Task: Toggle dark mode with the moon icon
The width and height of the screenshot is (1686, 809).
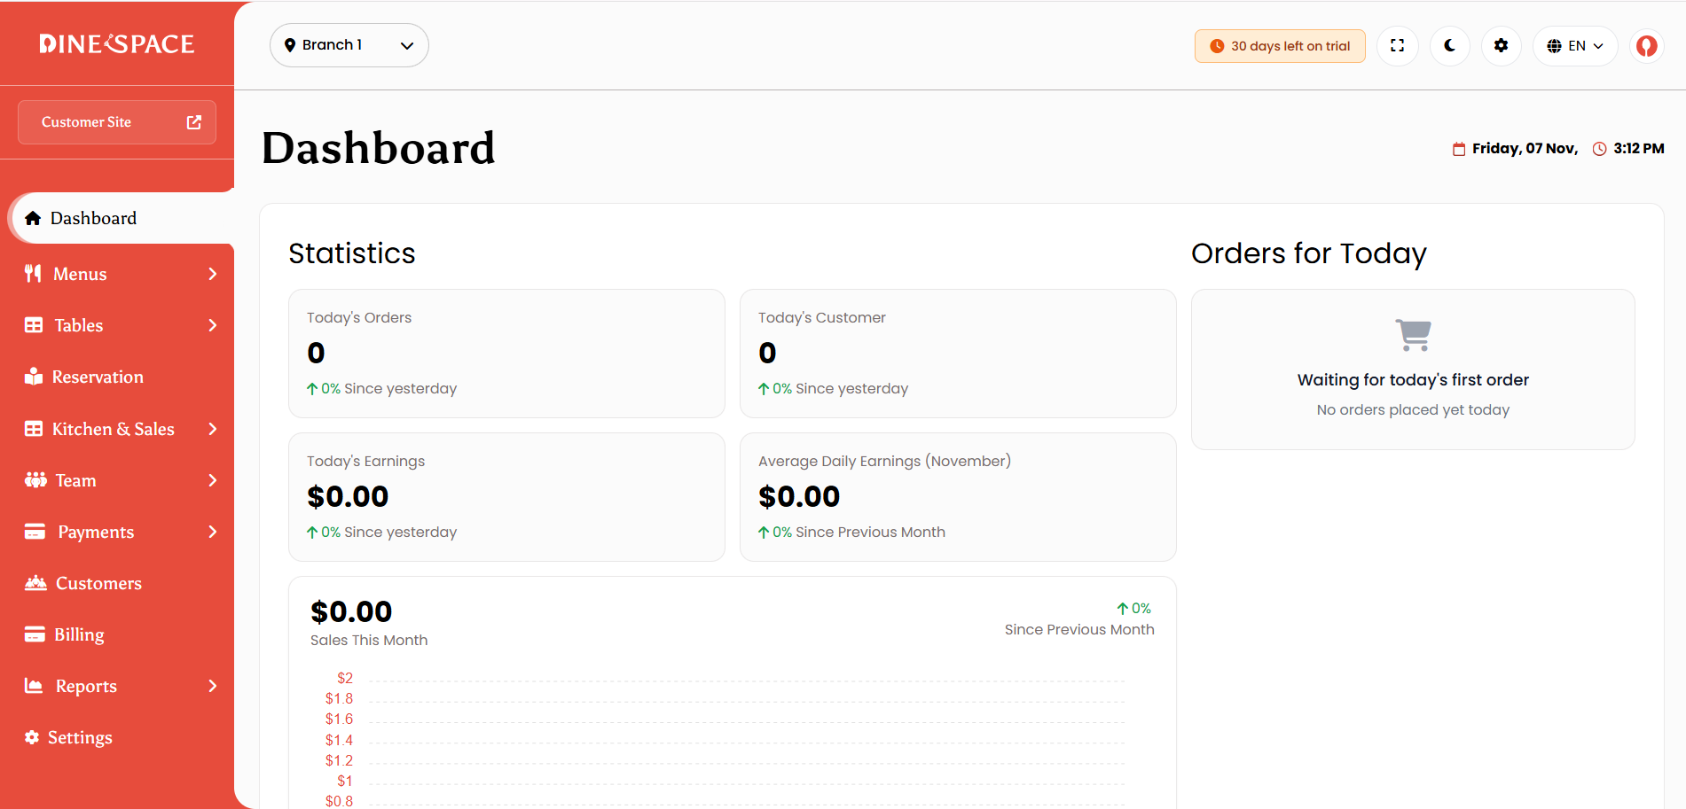Action: click(1450, 46)
